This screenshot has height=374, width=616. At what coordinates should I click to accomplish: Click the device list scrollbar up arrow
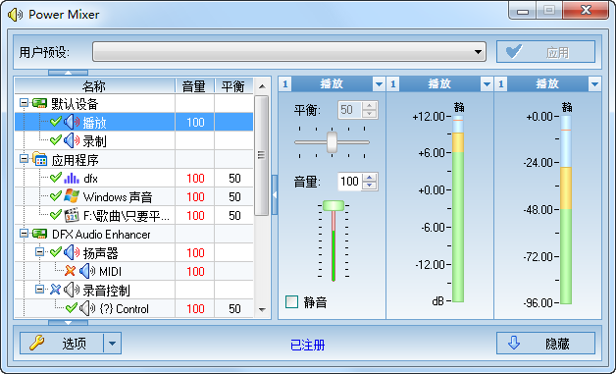262,86
